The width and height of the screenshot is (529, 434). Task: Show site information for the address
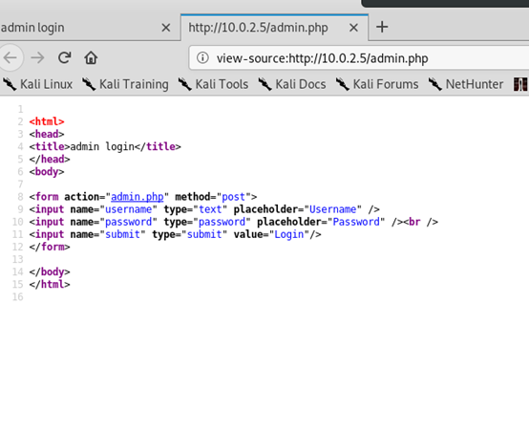click(x=202, y=57)
